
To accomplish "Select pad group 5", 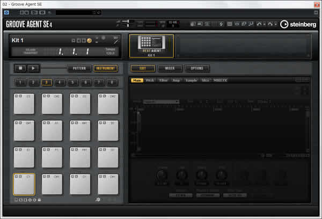I will click(72, 82).
